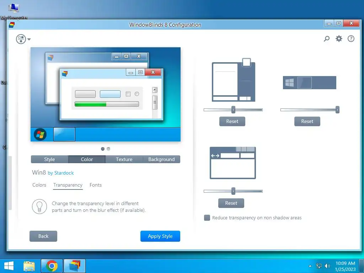Viewport: 364px width, 273px height.
Task: Open the Fonts sub-tab
Action: (96, 185)
